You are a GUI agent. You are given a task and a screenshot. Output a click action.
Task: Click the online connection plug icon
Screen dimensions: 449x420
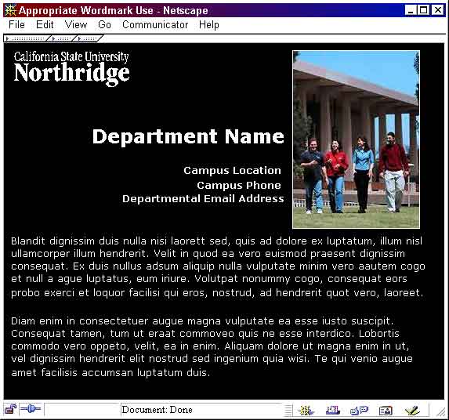tap(31, 408)
